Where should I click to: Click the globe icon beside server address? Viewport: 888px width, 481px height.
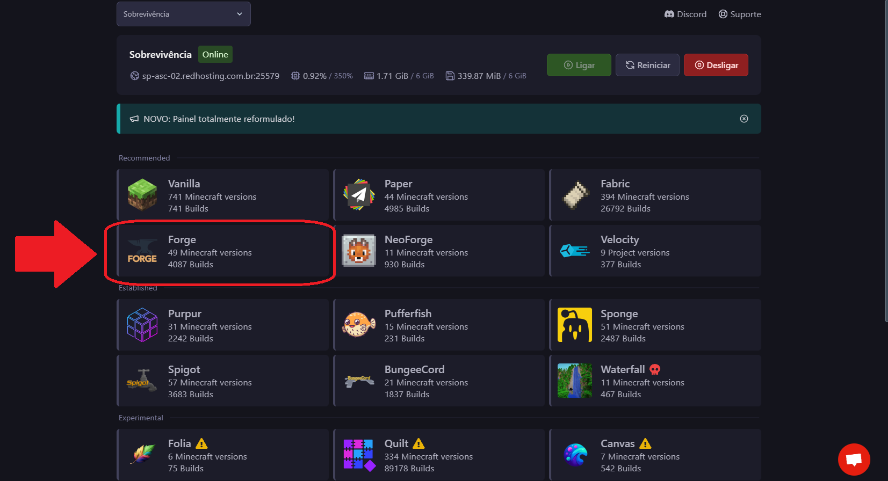tap(134, 76)
